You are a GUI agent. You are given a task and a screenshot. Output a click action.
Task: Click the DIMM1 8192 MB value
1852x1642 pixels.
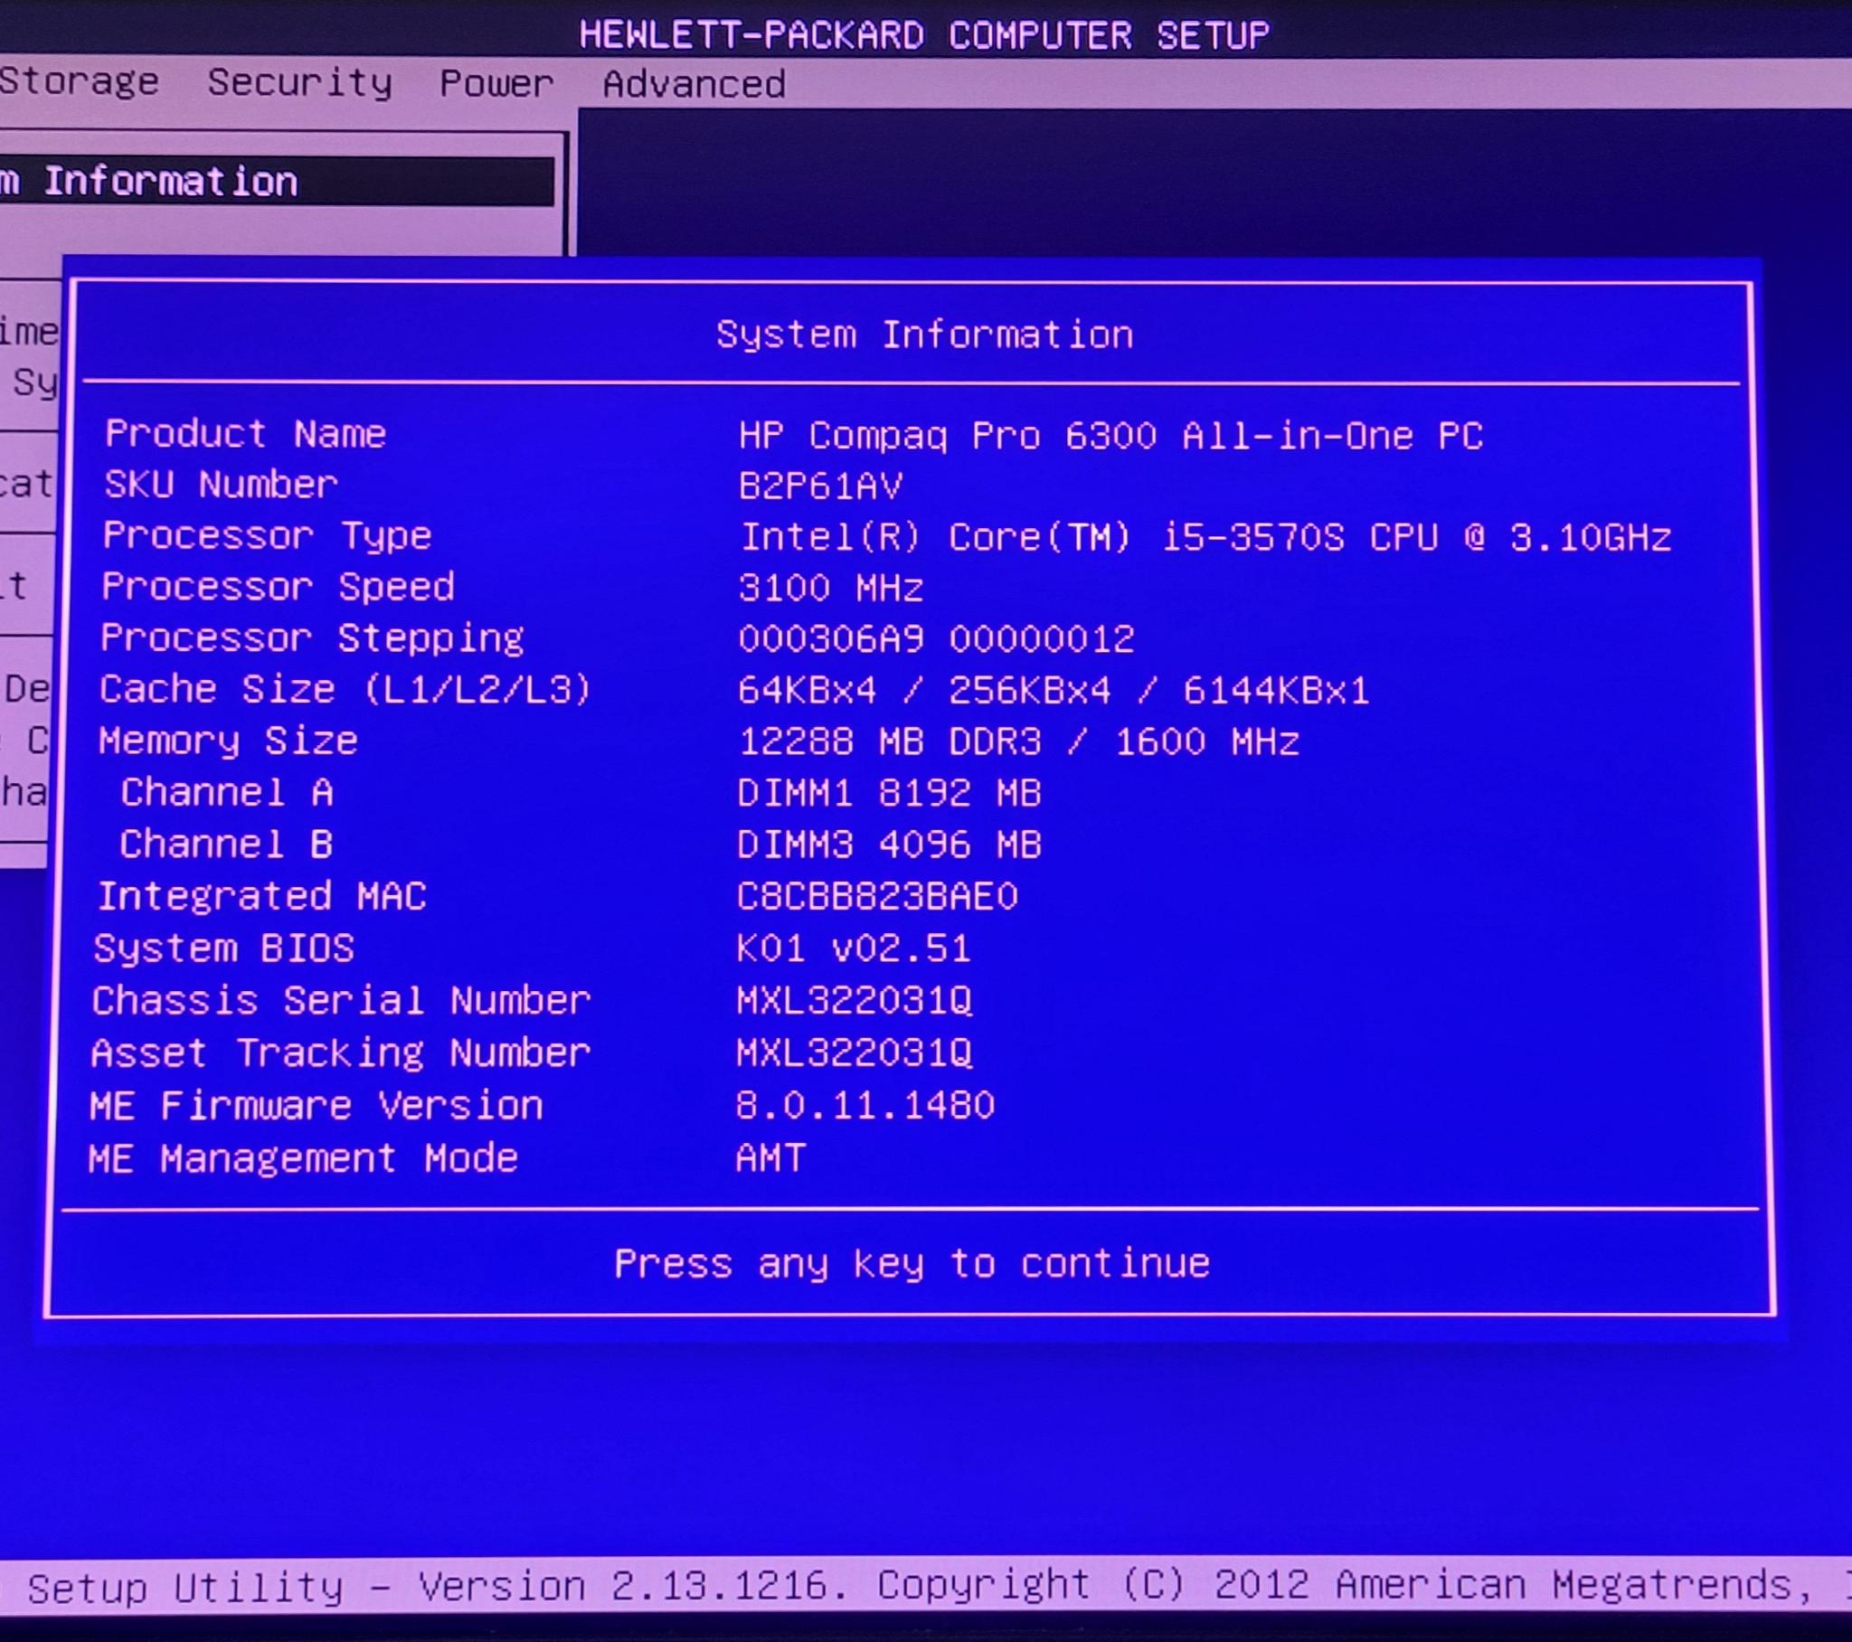tap(889, 795)
